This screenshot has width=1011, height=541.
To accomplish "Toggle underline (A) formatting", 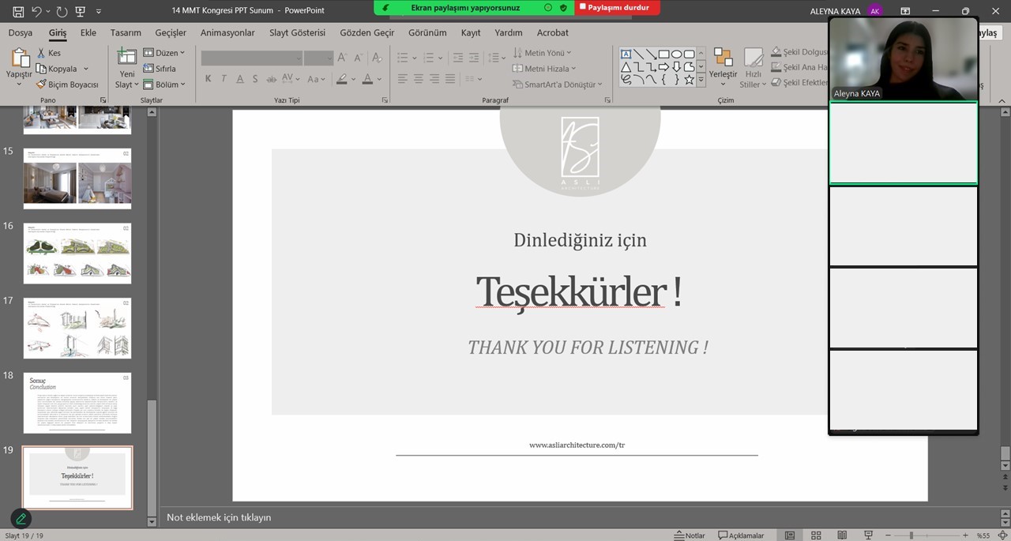I will [x=239, y=79].
